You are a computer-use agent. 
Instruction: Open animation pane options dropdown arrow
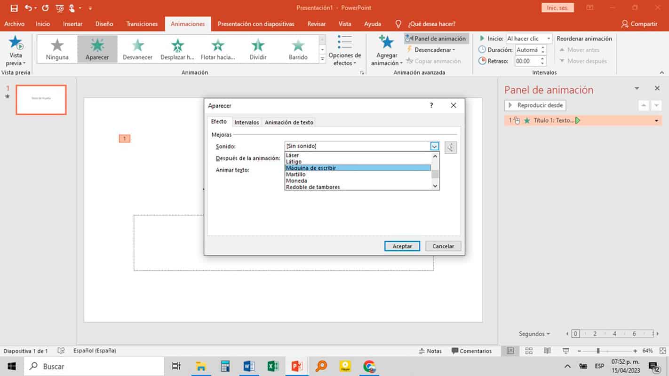tap(637, 88)
